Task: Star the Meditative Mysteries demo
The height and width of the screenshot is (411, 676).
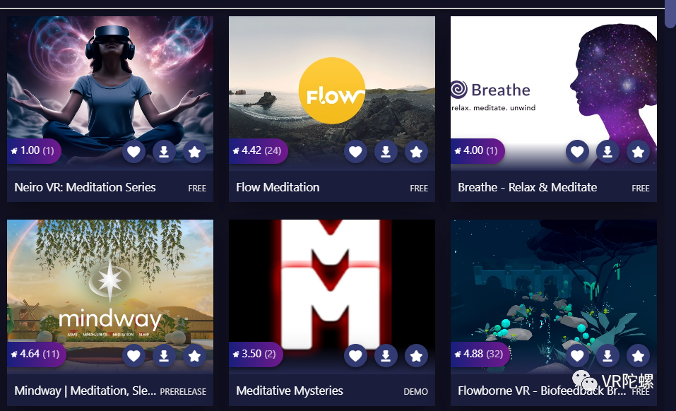Action: [x=416, y=355]
